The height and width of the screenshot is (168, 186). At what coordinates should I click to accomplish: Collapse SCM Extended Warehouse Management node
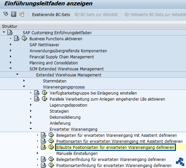[x=10, y=68]
